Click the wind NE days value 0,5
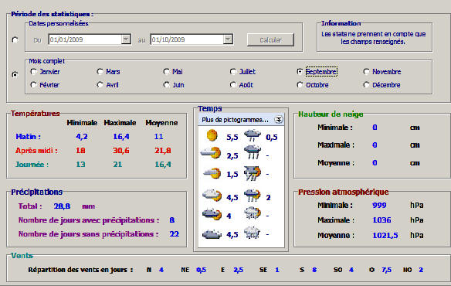 (201, 270)
